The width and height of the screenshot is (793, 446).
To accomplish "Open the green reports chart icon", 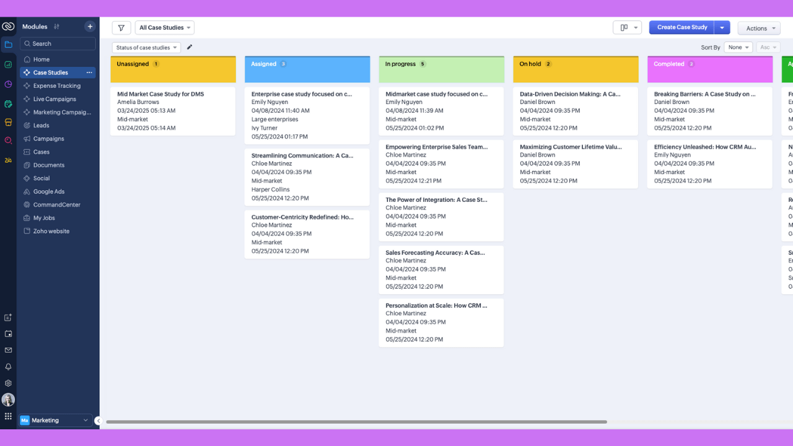I will (8, 64).
